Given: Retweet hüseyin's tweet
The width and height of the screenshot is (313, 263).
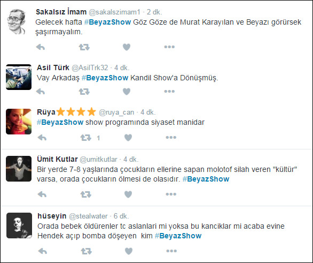Looking at the screenshot, I should click(x=86, y=251).
